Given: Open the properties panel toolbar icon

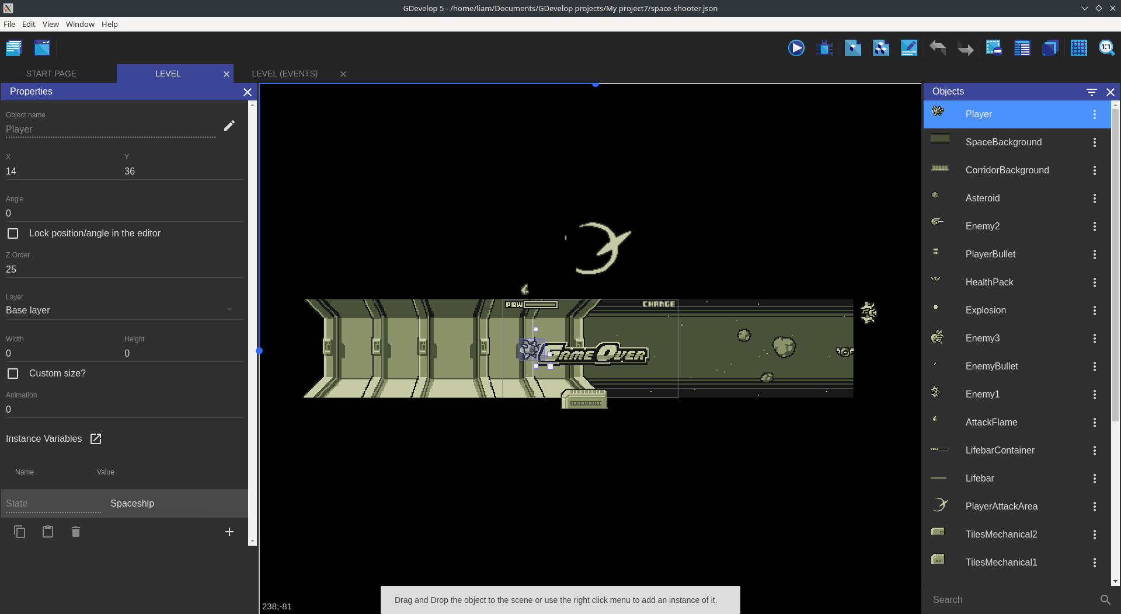Looking at the screenshot, I should [909, 48].
